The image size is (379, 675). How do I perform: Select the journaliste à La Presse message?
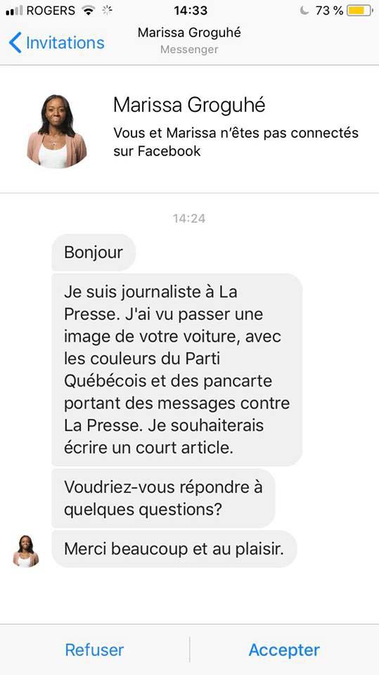click(x=177, y=370)
